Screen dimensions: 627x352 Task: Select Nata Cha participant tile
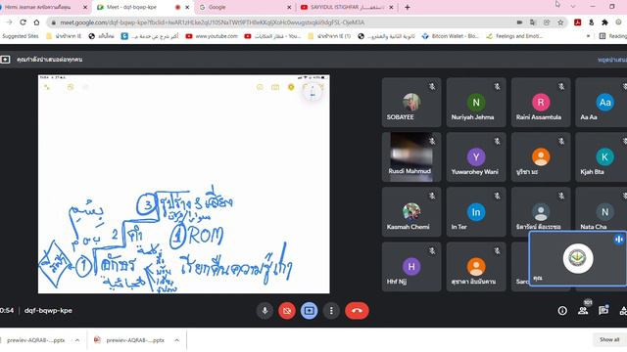601,209
